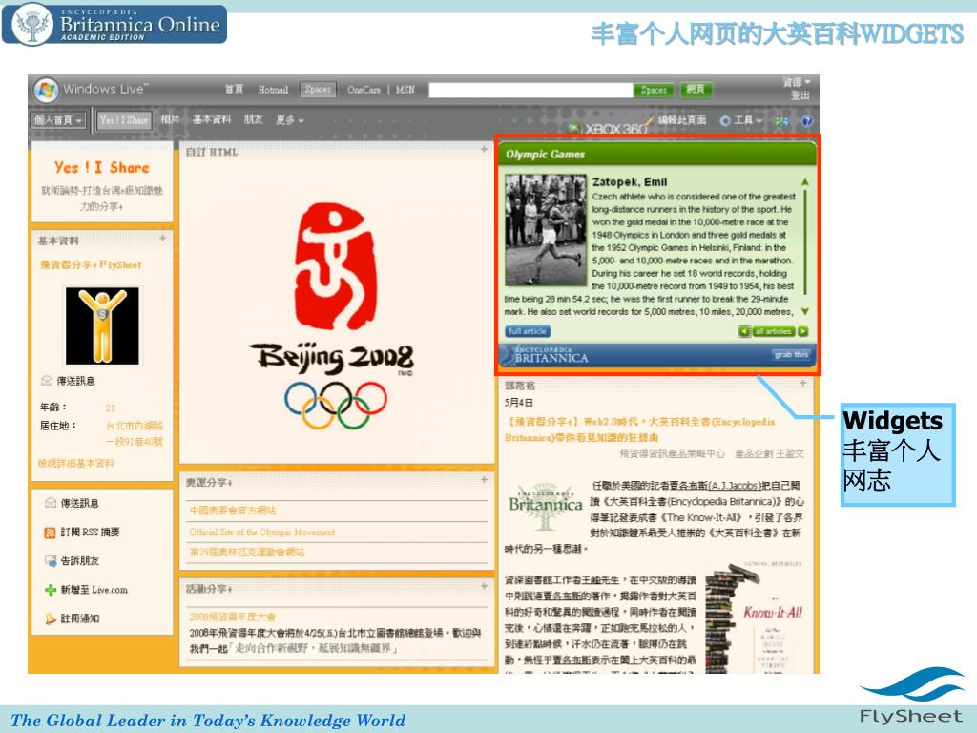977x733 pixels.
Task: Open the 更多 dropdown menu
Action: 289,120
